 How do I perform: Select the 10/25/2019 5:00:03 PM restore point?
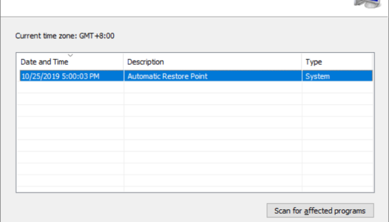point(196,76)
